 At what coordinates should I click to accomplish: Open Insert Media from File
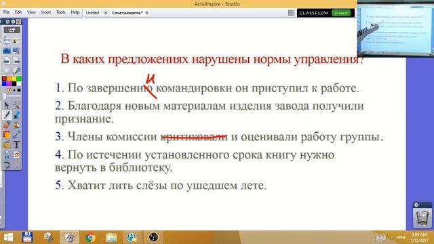point(7,144)
